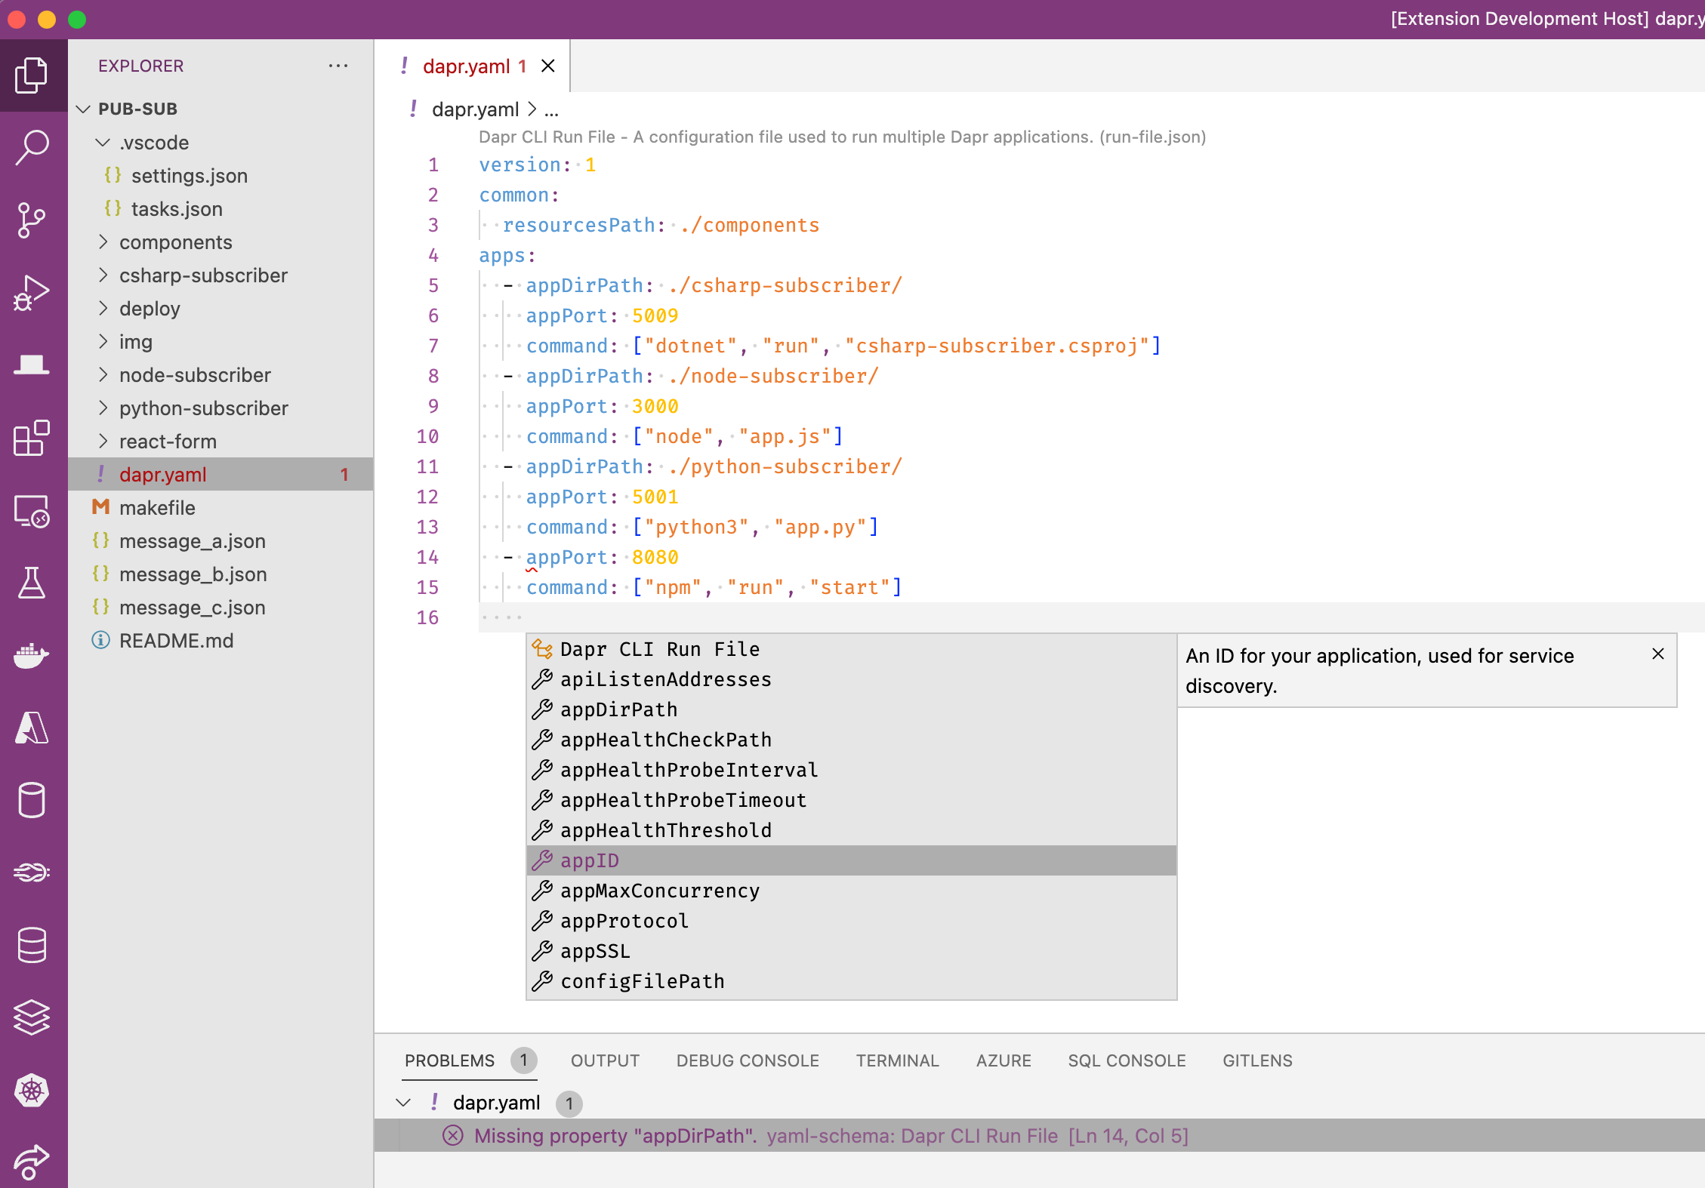Open makefile in the explorer
Viewport: 1705px width, 1188px height.
pyautogui.click(x=157, y=508)
